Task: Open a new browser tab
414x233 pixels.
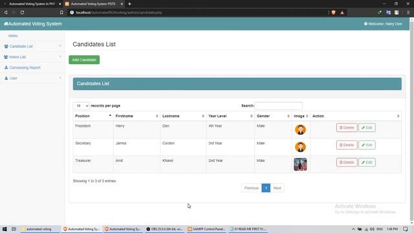Action: 129,4
